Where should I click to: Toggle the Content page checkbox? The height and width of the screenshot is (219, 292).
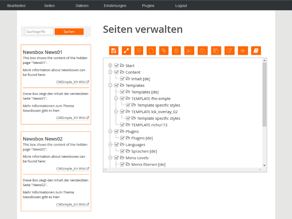point(116,72)
